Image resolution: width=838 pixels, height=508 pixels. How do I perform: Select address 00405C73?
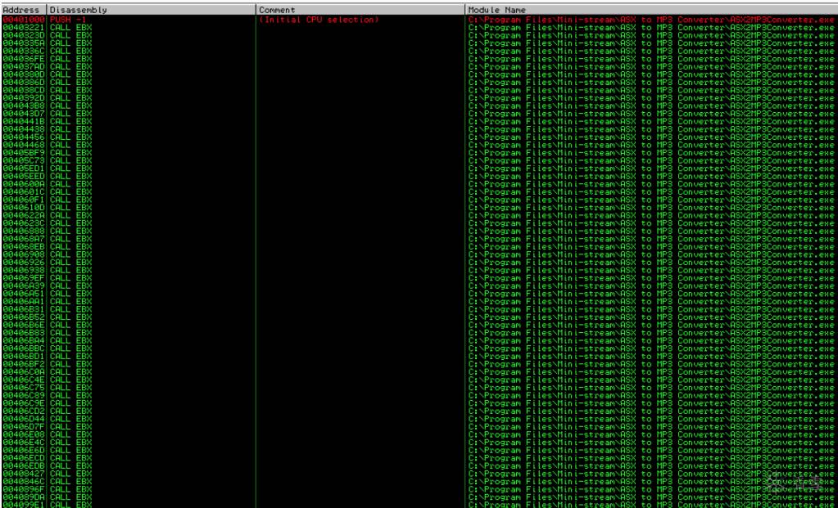[x=24, y=160]
